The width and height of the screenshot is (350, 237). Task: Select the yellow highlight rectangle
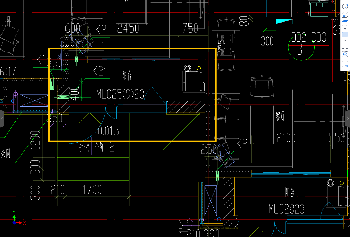click(132, 48)
